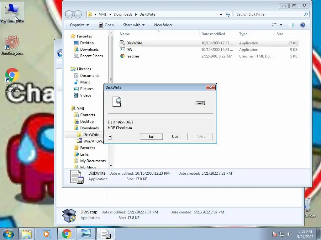The height and width of the screenshot is (240, 321).
Task: Open the Organize menu
Action: 79,25
